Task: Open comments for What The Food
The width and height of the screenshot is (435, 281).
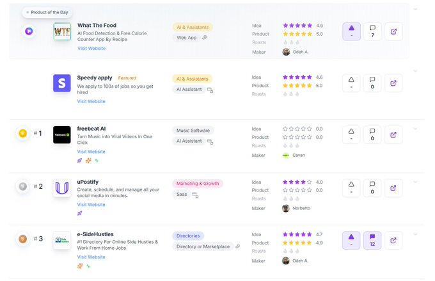Action: pos(372,31)
